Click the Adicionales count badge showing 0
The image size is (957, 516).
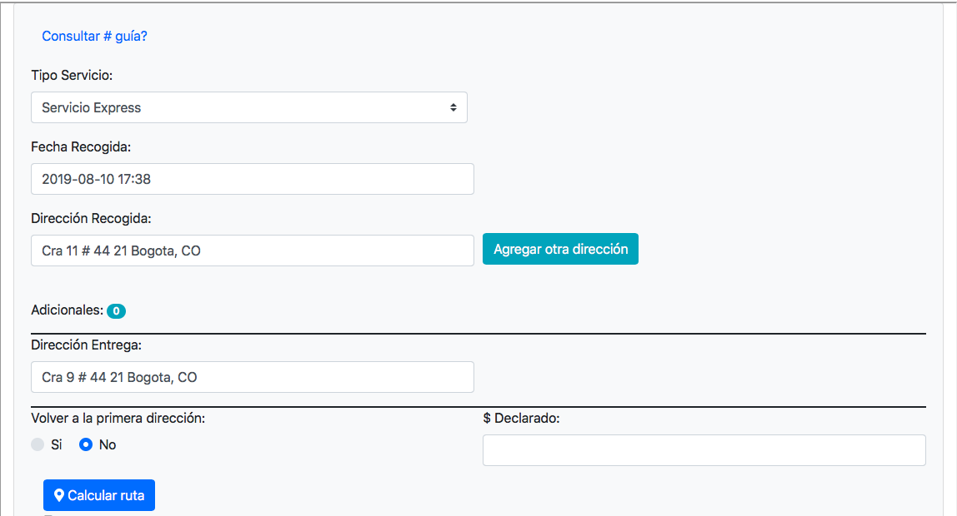(116, 311)
